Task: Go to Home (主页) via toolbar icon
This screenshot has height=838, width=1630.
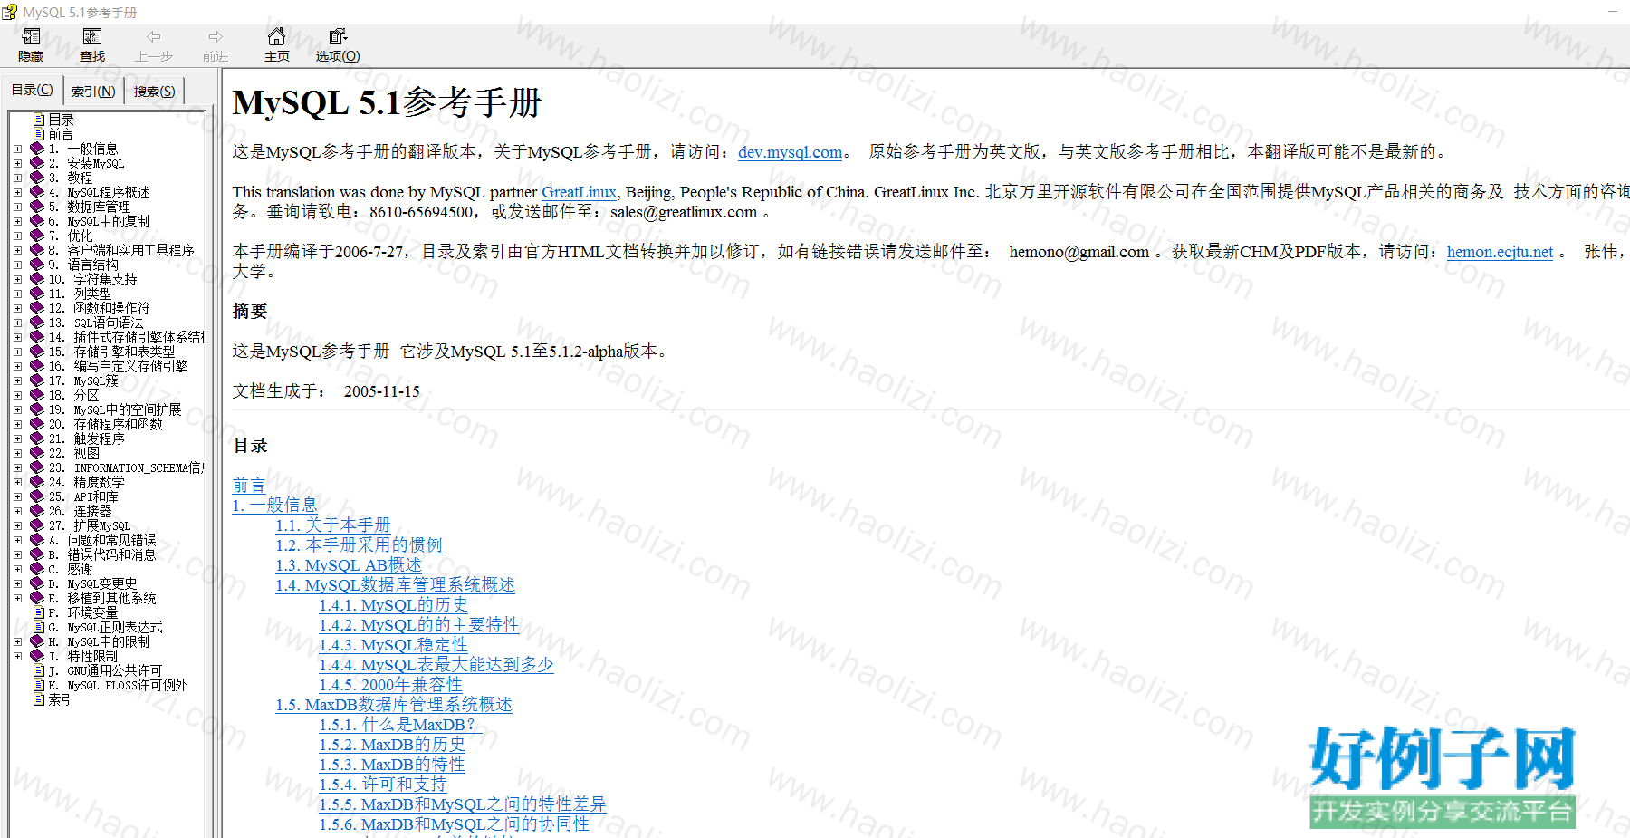Action: coord(277,36)
